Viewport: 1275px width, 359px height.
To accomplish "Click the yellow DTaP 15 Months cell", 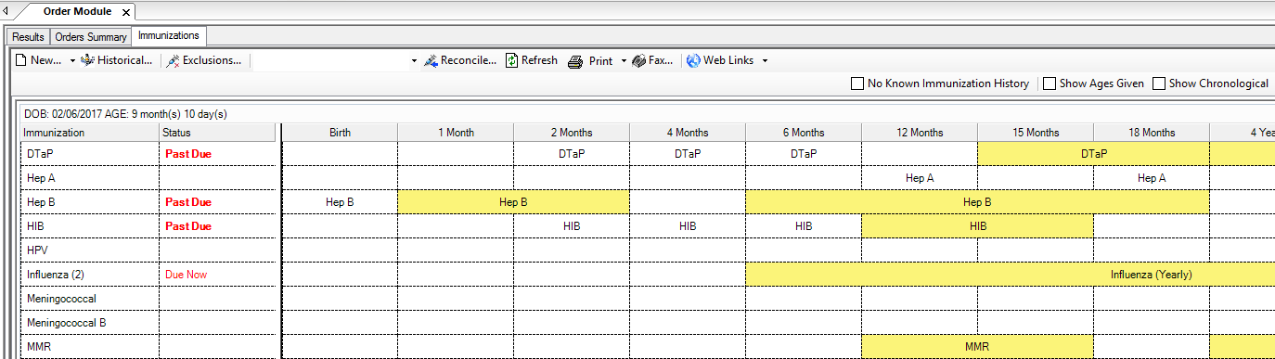I will (1093, 154).
